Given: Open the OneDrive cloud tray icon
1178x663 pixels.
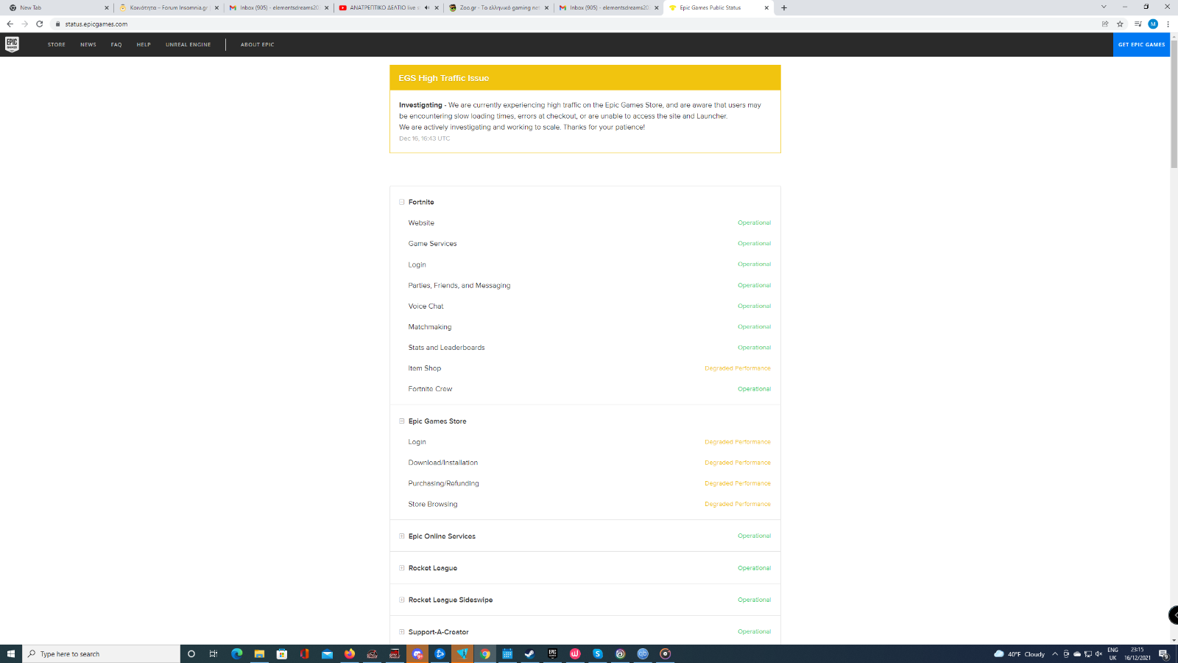Looking at the screenshot, I should pos(1077,653).
